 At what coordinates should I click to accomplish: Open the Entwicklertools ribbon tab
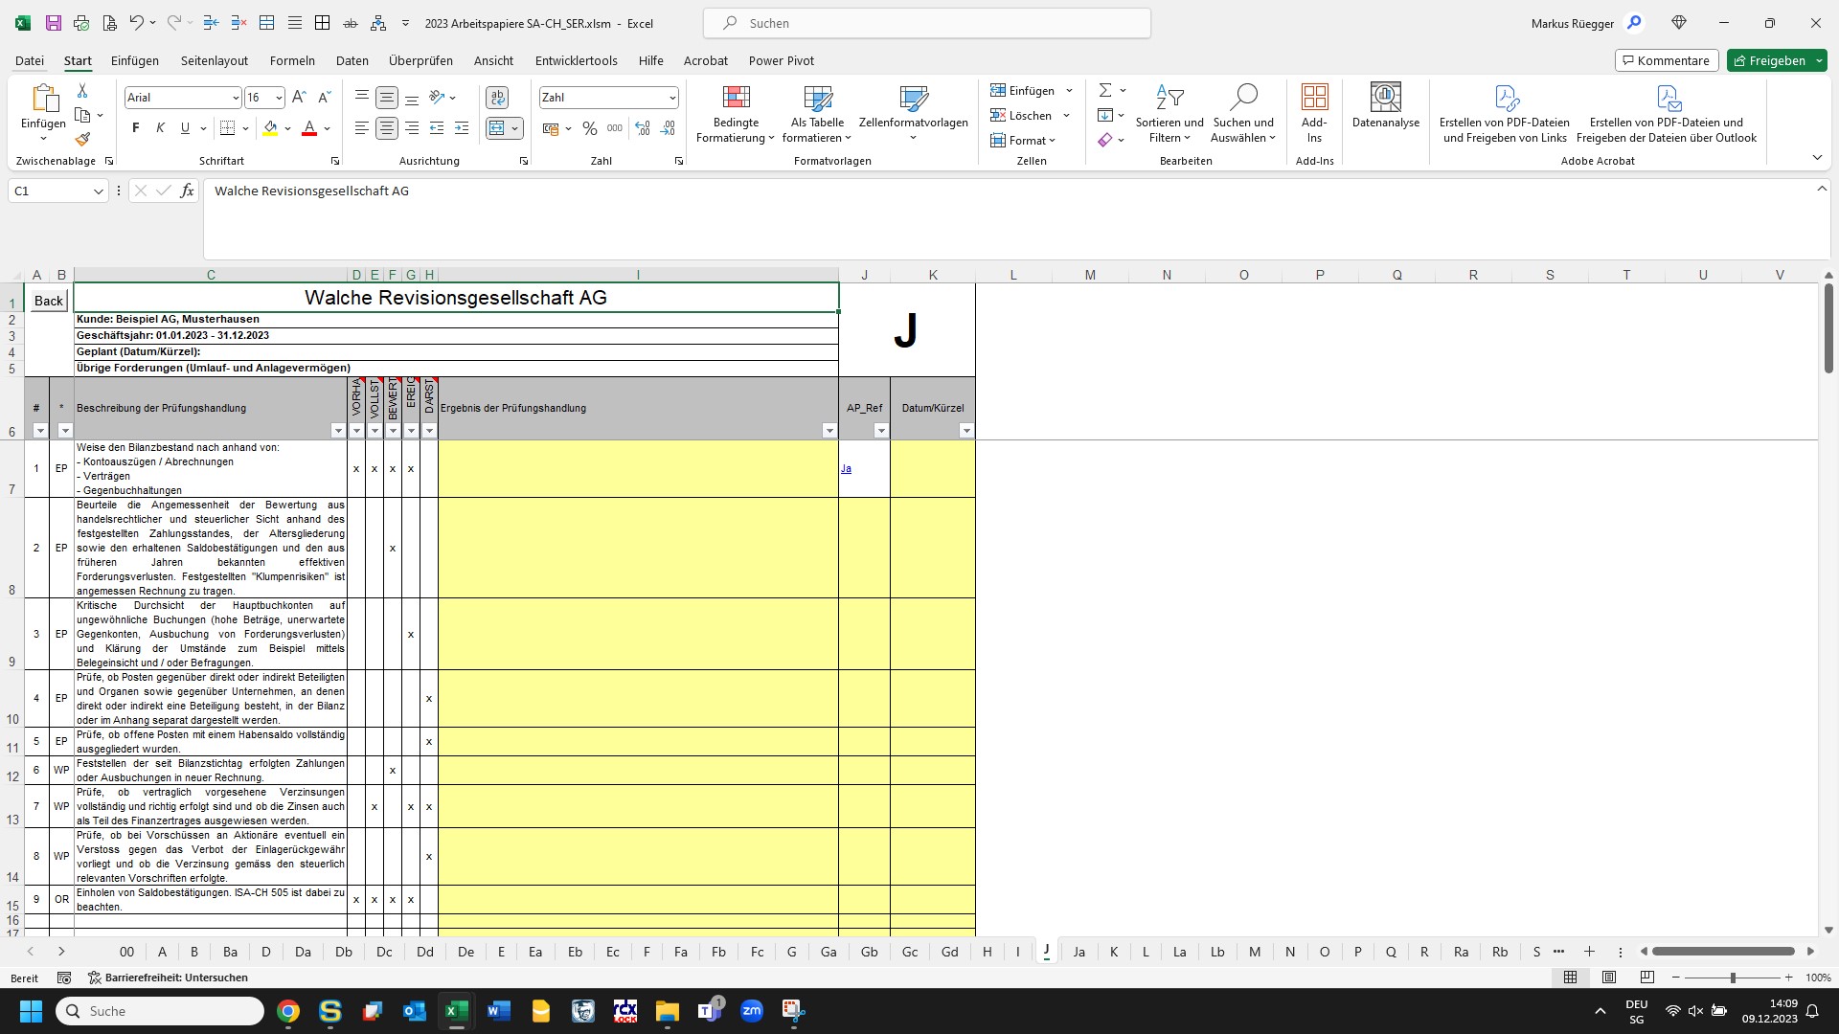tap(577, 60)
